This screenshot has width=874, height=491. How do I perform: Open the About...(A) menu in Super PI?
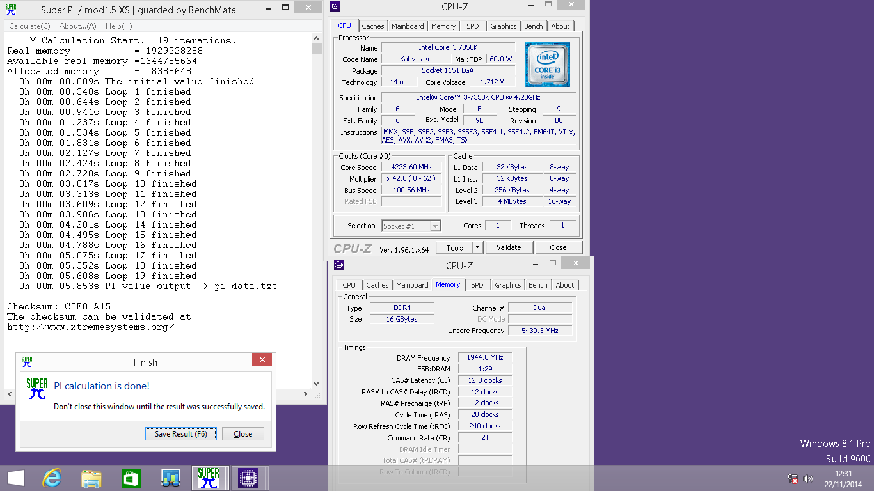tap(78, 26)
